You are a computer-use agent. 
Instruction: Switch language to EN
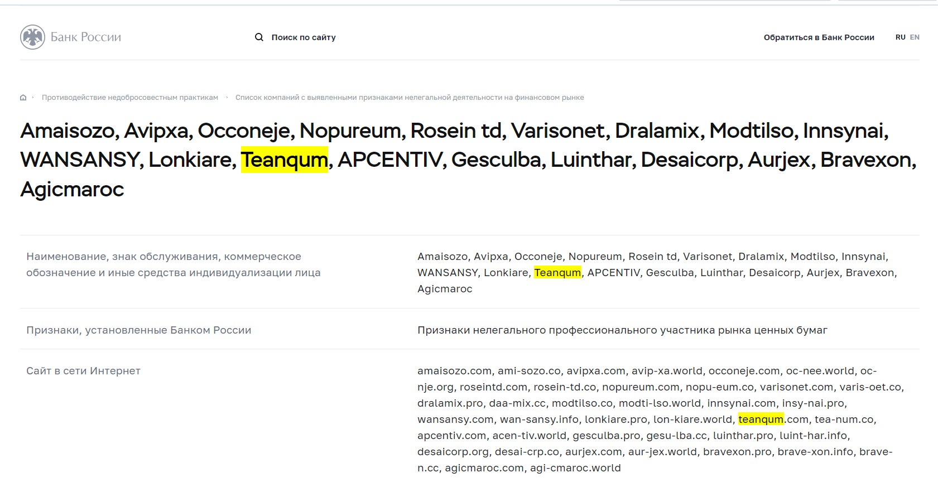[915, 37]
